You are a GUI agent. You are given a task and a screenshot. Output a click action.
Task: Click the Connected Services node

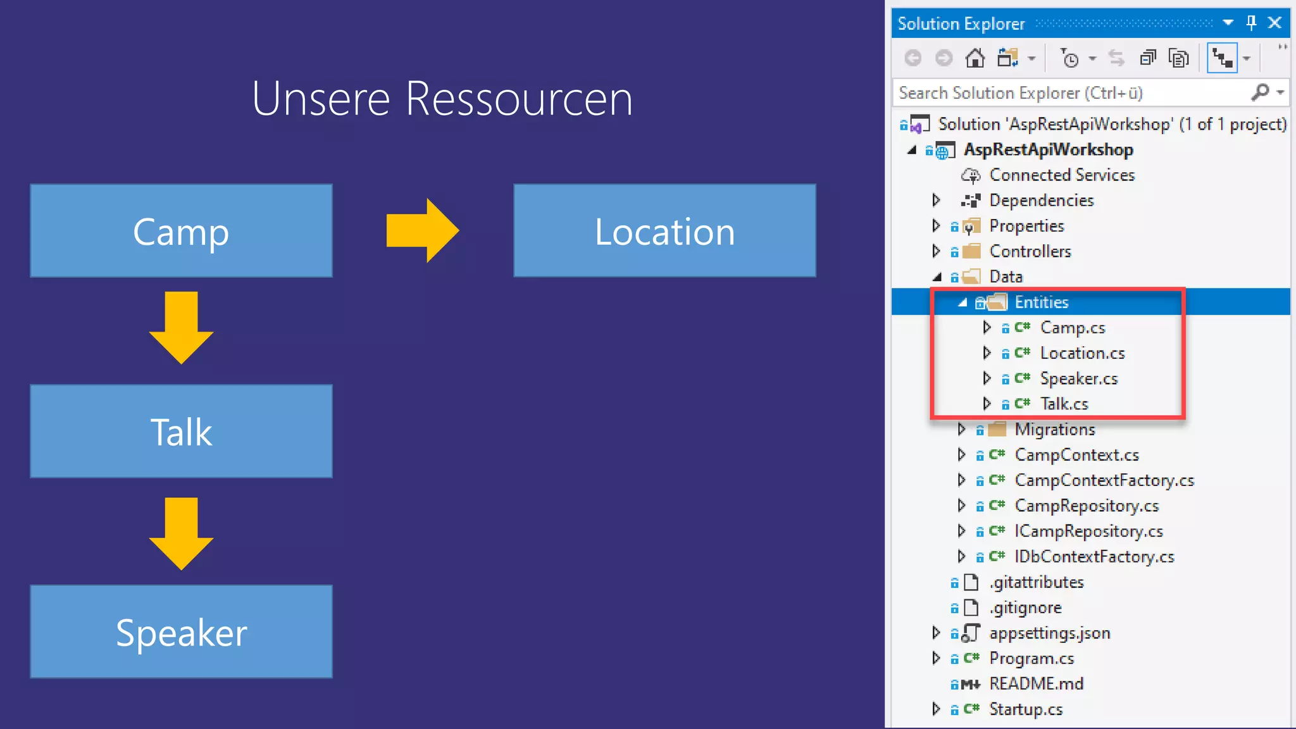pyautogui.click(x=1062, y=175)
